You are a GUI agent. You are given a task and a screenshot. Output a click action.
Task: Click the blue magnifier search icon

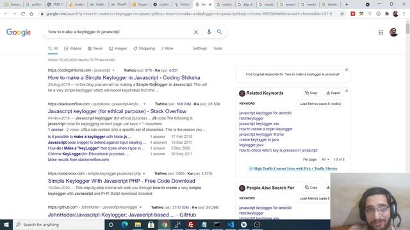219,32
